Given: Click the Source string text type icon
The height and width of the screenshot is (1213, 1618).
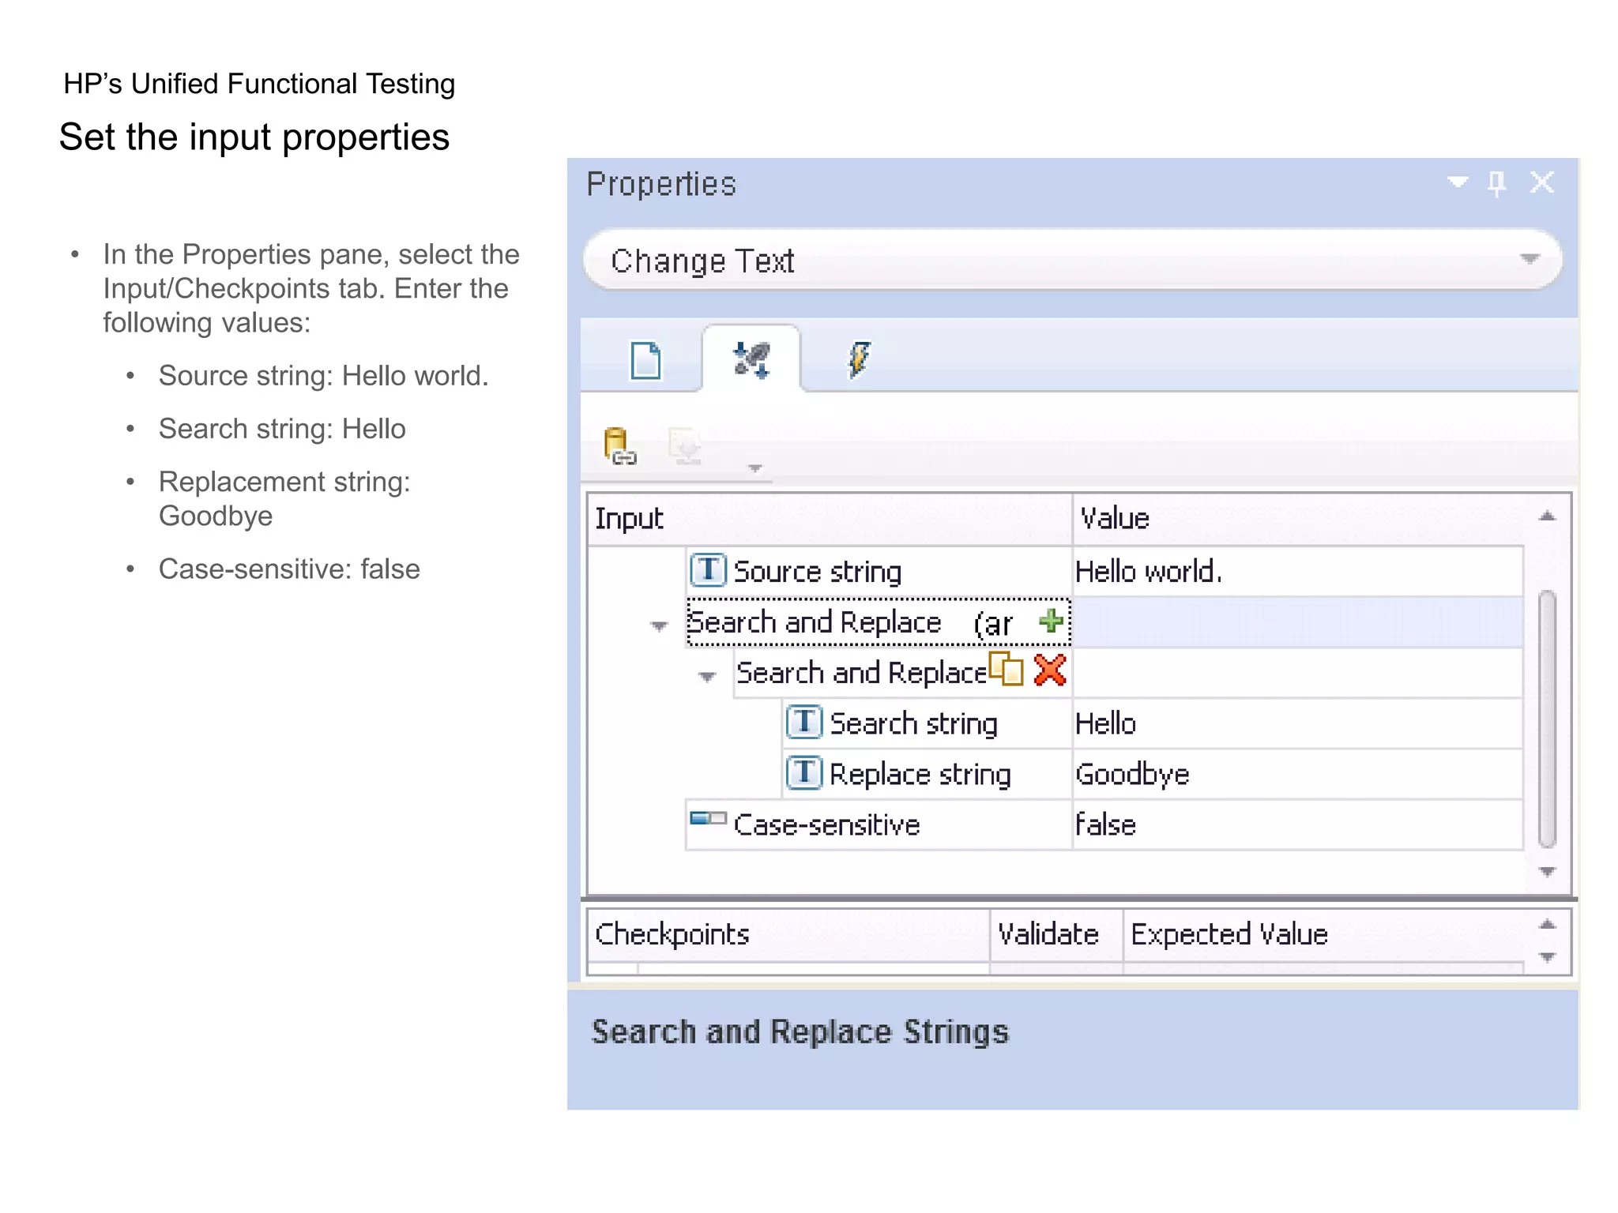Looking at the screenshot, I should tap(708, 569).
